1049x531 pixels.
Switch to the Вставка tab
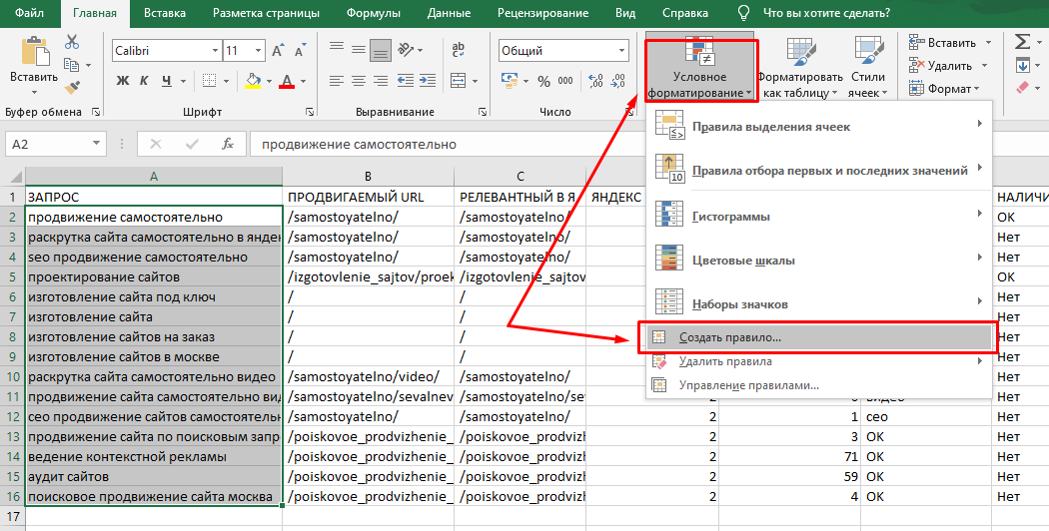[163, 13]
